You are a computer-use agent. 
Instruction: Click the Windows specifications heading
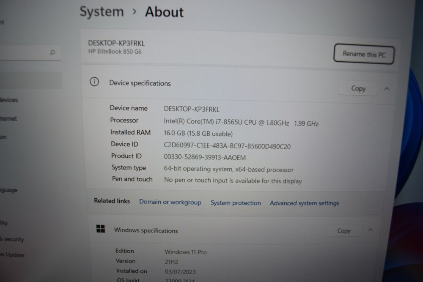coord(146,230)
